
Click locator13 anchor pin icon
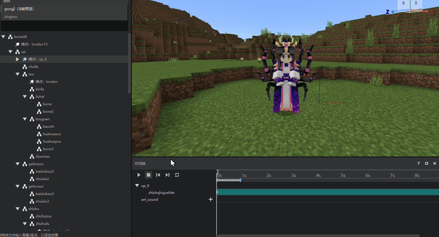(x=18, y=44)
